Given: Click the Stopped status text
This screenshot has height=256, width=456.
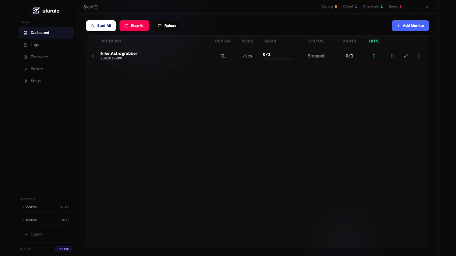Looking at the screenshot, I should tap(316, 56).
